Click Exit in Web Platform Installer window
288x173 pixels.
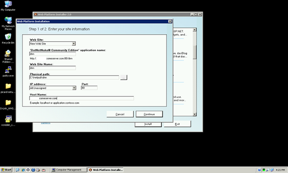tap(177, 124)
